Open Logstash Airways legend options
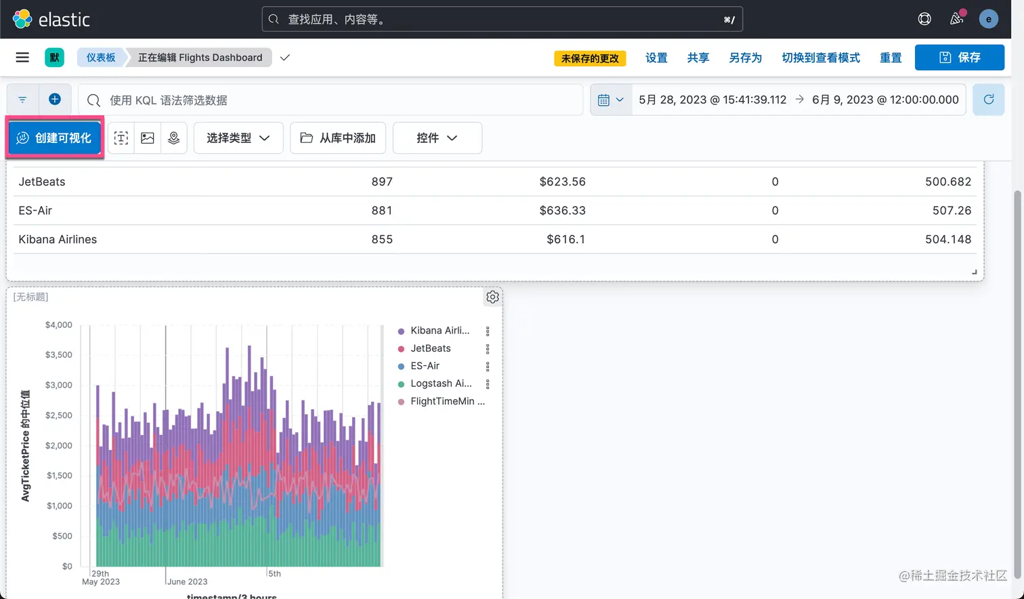Screen dimensions: 1024x599 point(488,384)
